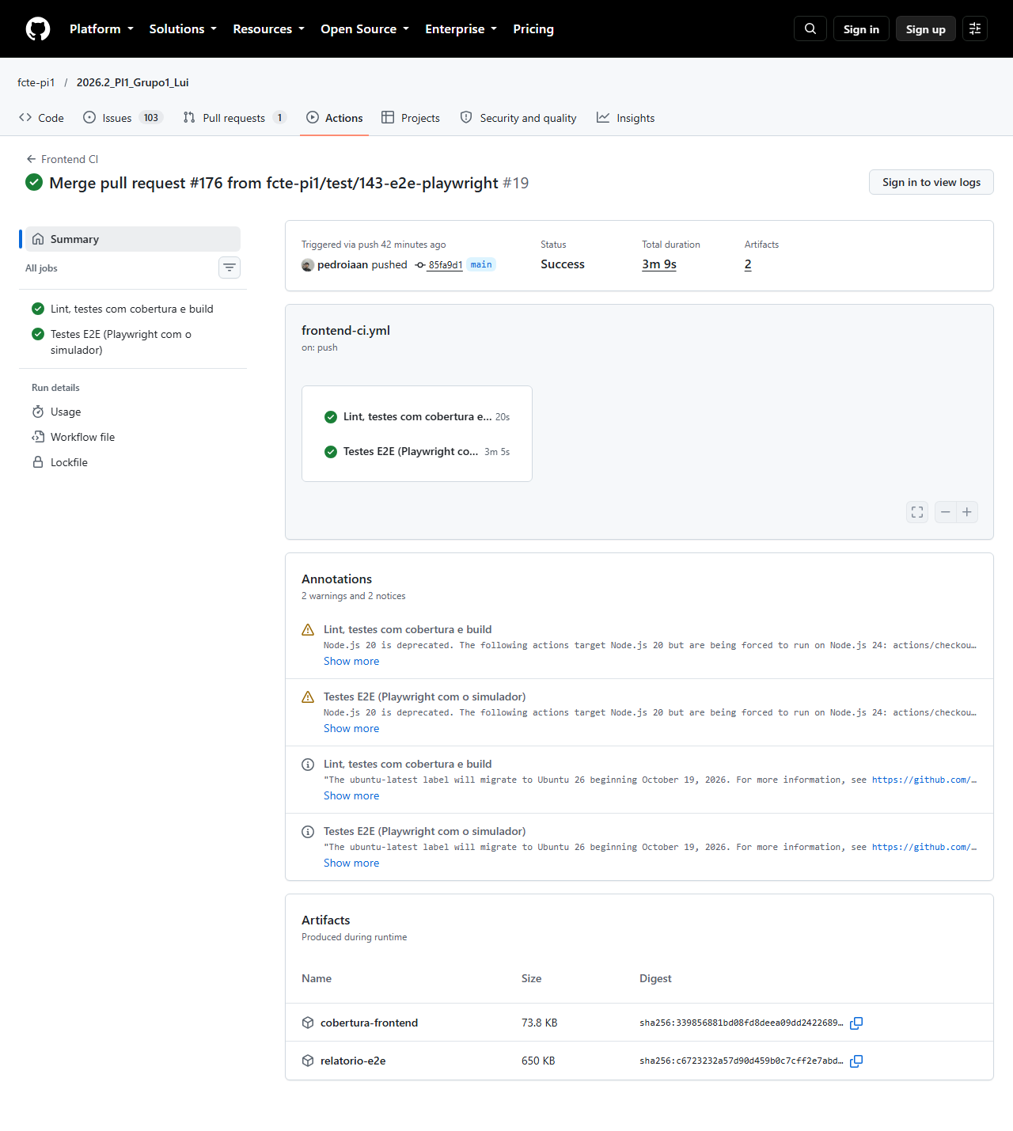The image size is (1013, 1131).
Task: Open the Resources dropdown
Action: [x=268, y=29]
